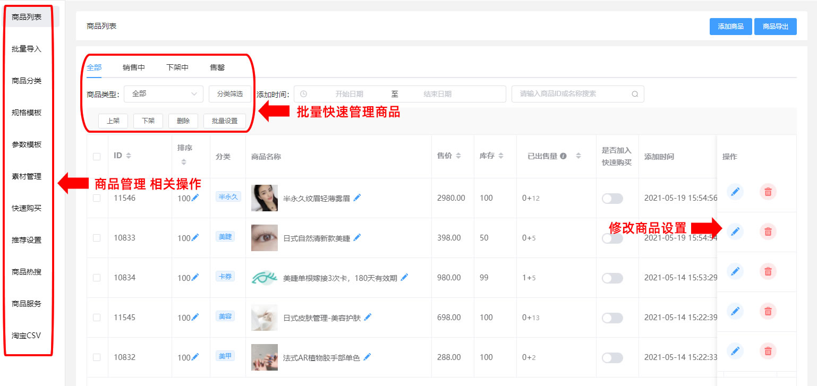Open the 开始日期 date picker
This screenshot has height=386, width=817.
coord(348,94)
